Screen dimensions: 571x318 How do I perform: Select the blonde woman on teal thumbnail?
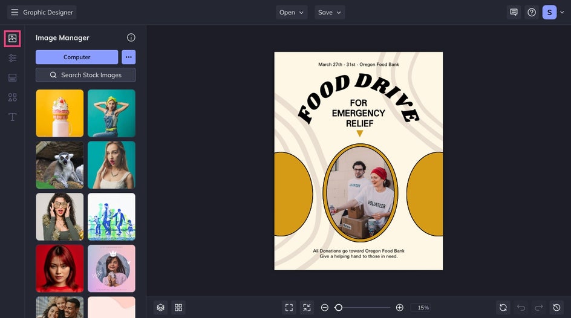click(x=111, y=165)
